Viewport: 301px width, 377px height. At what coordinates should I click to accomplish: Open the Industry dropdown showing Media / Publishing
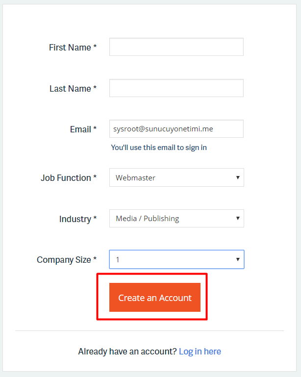tap(176, 219)
